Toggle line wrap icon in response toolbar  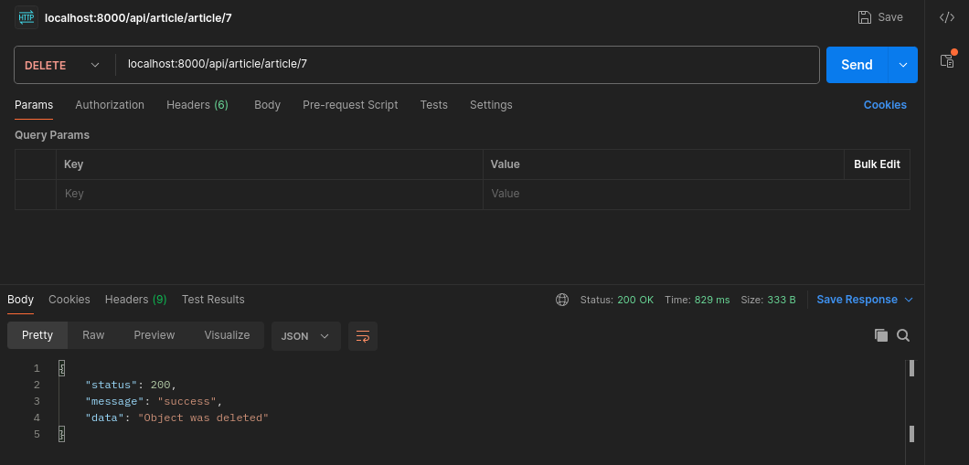pos(363,336)
